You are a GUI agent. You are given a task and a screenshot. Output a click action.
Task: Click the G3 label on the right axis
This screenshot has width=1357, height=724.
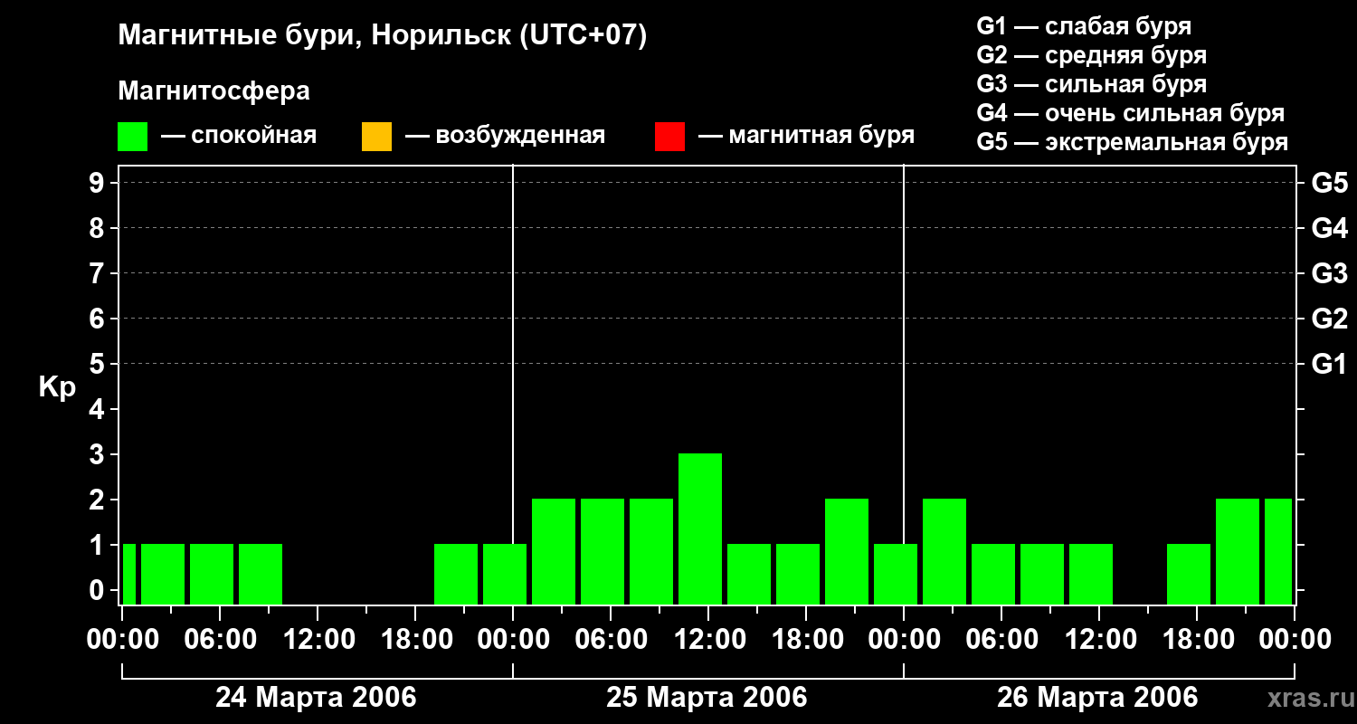pos(1330,273)
